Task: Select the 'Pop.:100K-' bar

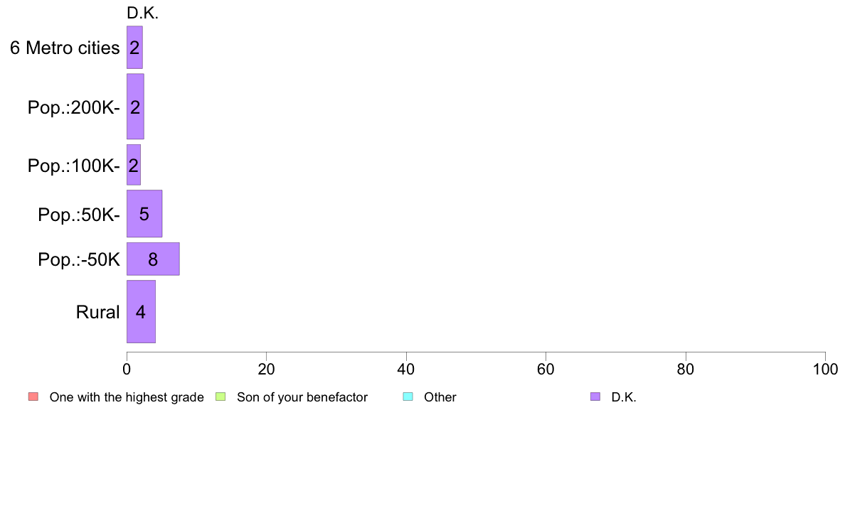Action: (134, 165)
